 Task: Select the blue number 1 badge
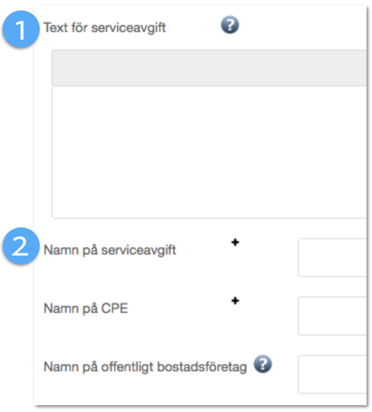point(21,29)
